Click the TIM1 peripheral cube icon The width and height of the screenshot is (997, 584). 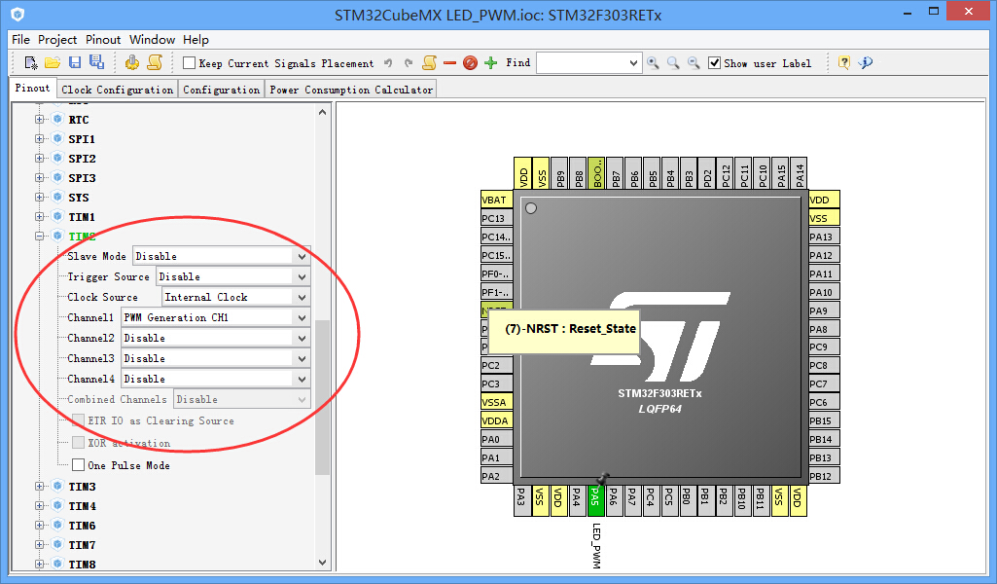pos(57,216)
